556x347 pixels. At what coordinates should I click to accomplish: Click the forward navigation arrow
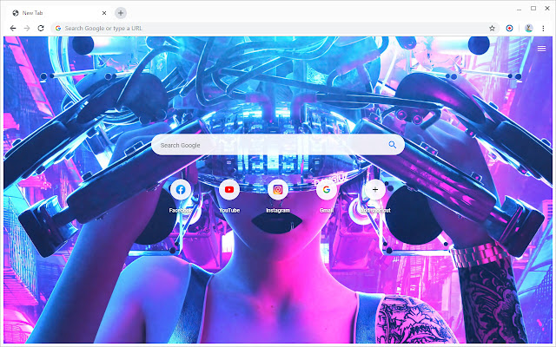pyautogui.click(x=27, y=28)
